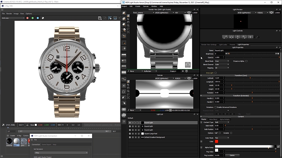
Task: Open the Canvas menu
Action: click(x=146, y=6)
